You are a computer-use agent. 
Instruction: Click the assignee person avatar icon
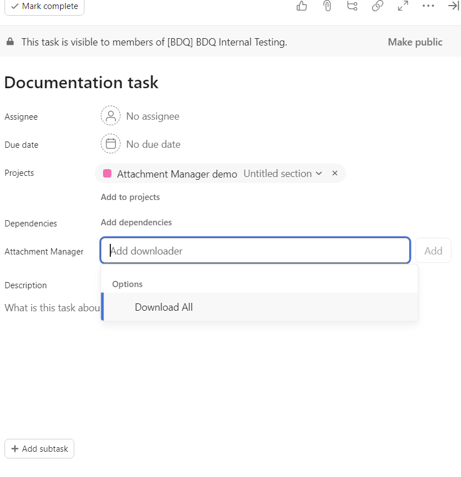click(x=111, y=116)
